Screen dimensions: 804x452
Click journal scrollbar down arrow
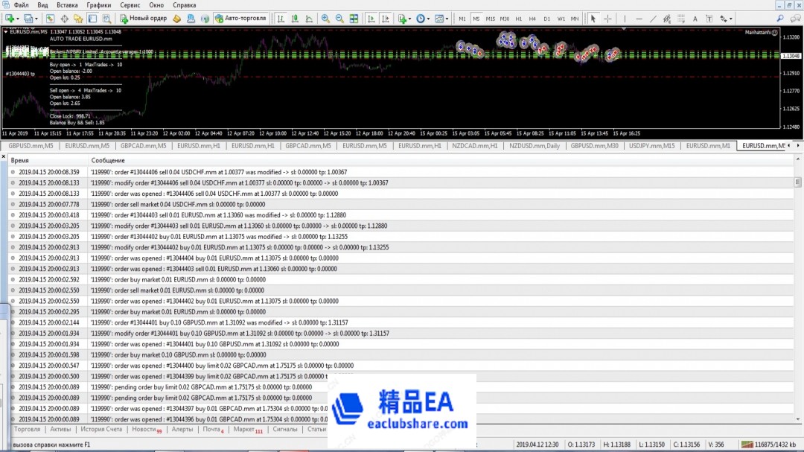(x=797, y=419)
